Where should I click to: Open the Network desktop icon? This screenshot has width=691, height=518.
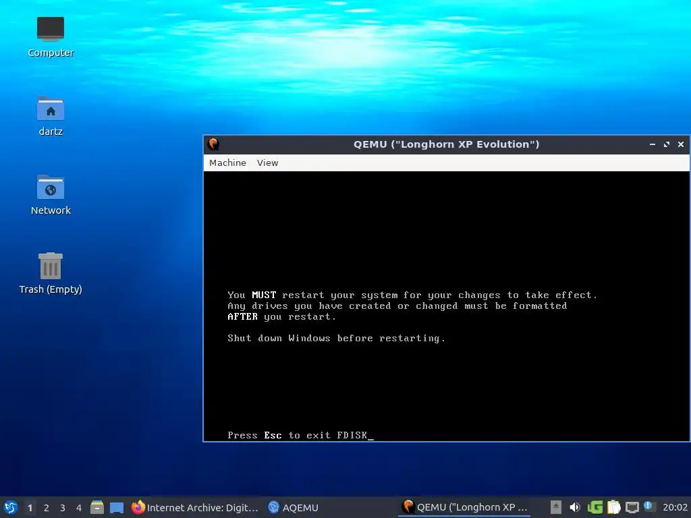click(x=51, y=195)
